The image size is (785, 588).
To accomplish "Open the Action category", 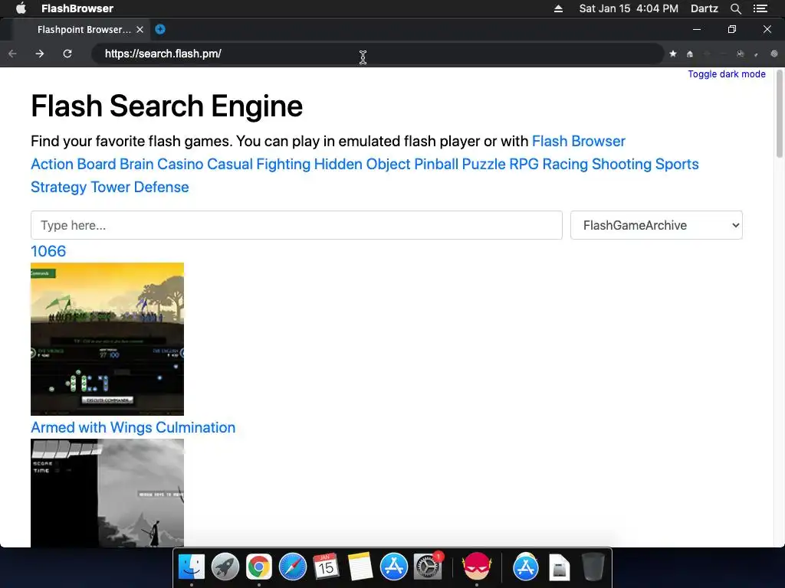I will tap(52, 164).
